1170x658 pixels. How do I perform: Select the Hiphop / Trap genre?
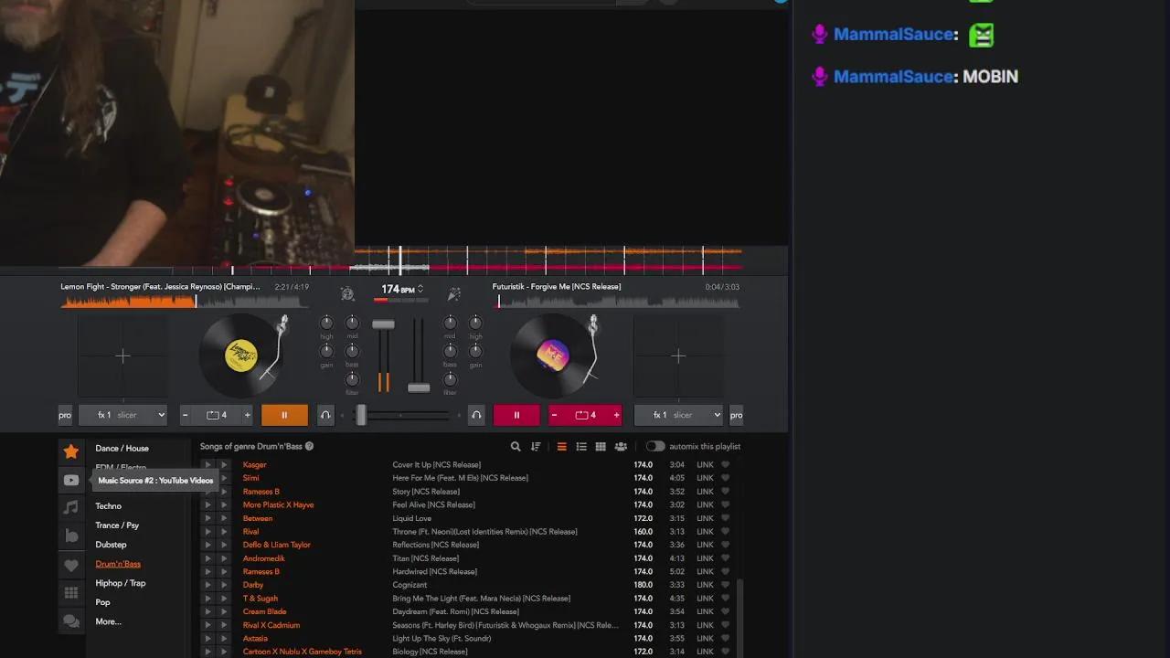pos(121,583)
